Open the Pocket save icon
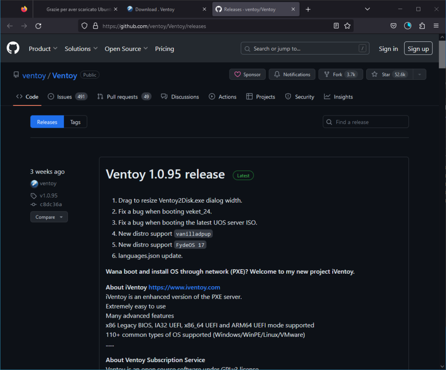 tap(393, 26)
